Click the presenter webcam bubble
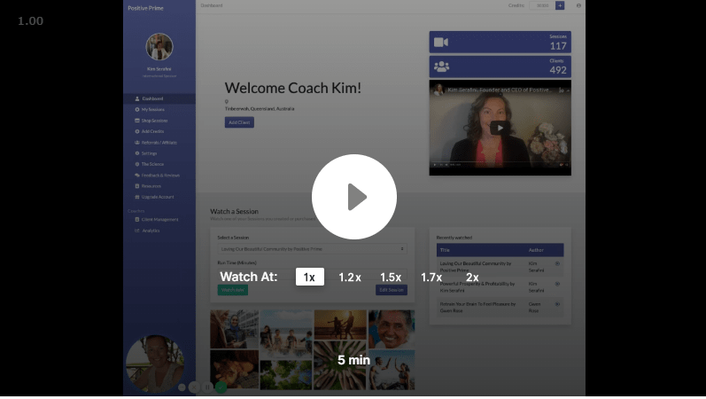 (155, 364)
